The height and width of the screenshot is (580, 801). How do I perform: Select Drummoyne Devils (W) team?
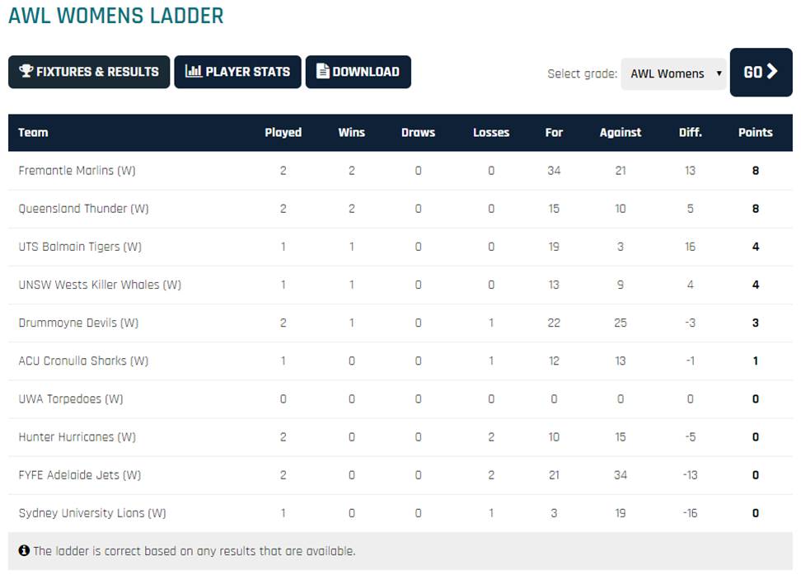point(78,323)
